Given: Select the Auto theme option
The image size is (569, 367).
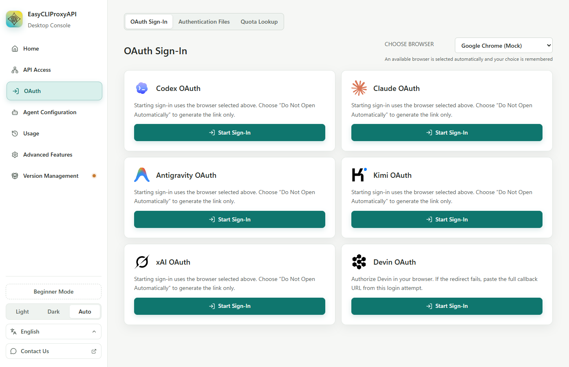Looking at the screenshot, I should pyautogui.click(x=85, y=312).
